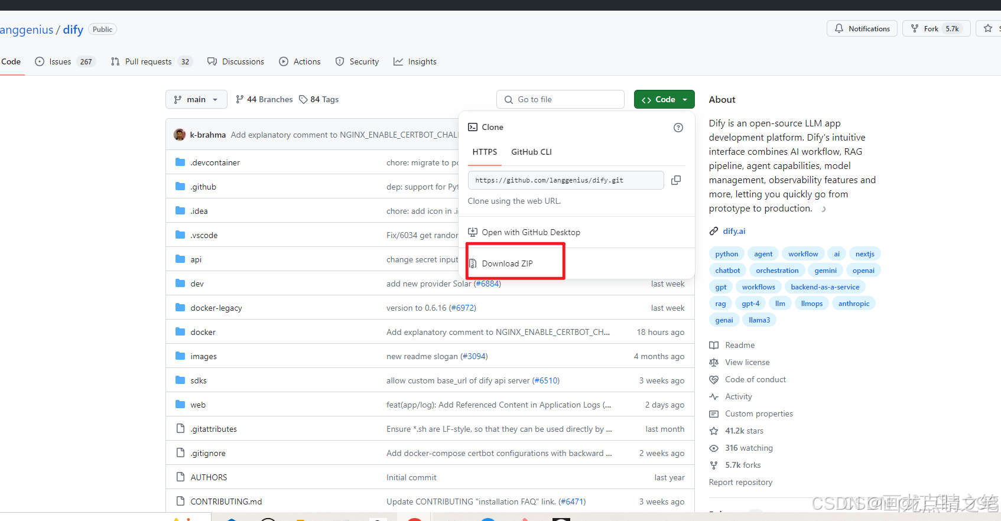This screenshot has height=521, width=1001.
Task: Choose Open with GitHub Desktop
Action: (531, 232)
